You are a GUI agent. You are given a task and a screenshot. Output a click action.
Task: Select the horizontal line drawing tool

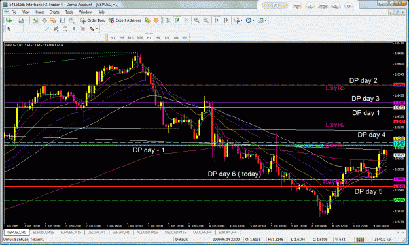pos(38,29)
